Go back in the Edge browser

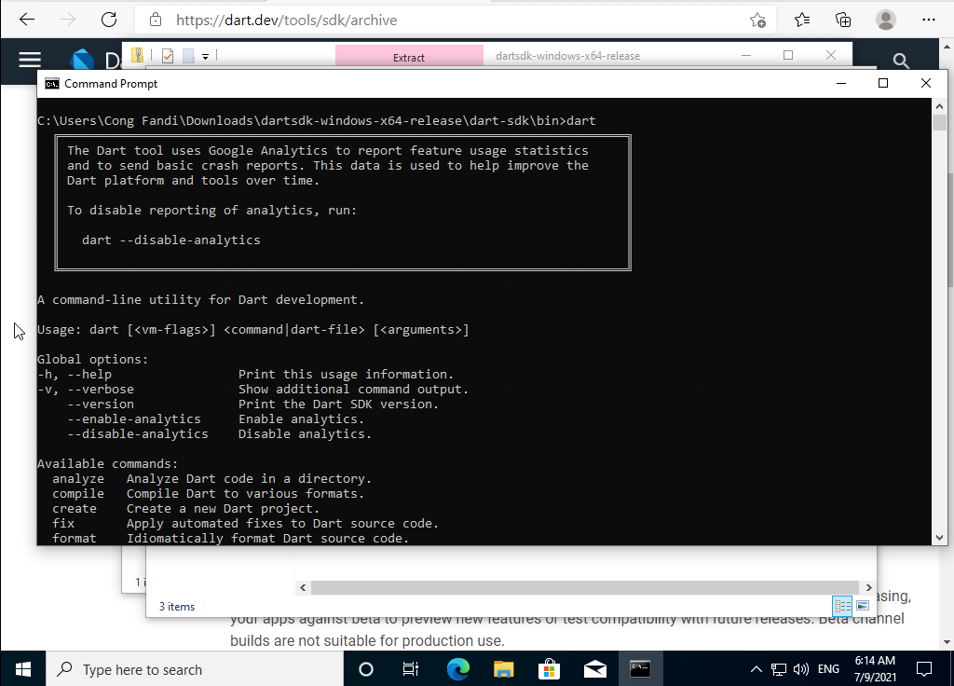click(x=27, y=20)
